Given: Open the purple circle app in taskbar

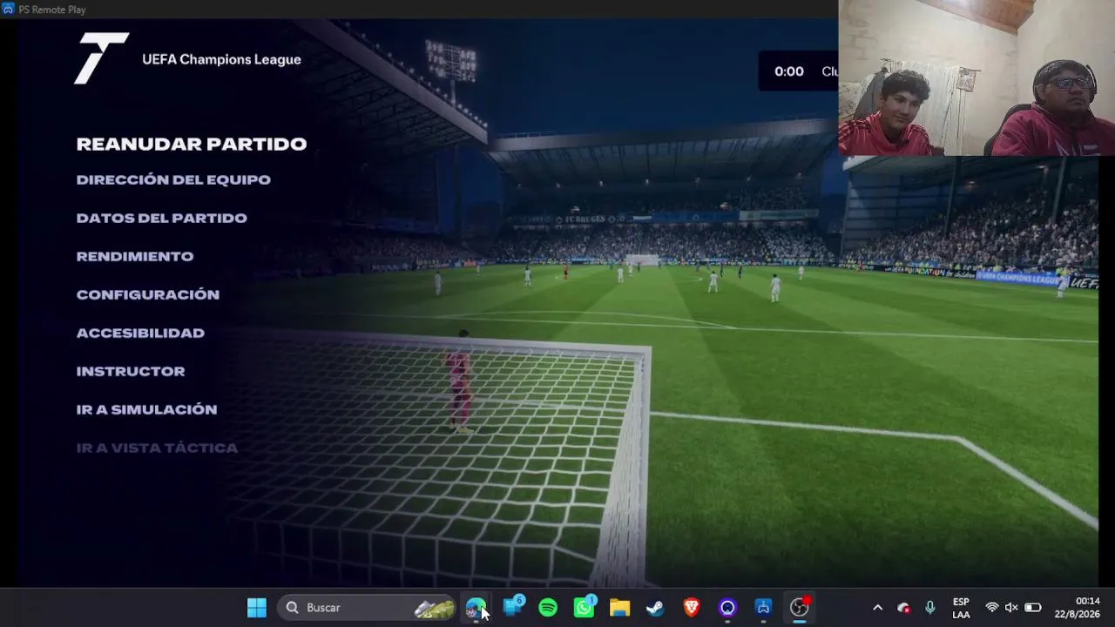Looking at the screenshot, I should pos(727,608).
